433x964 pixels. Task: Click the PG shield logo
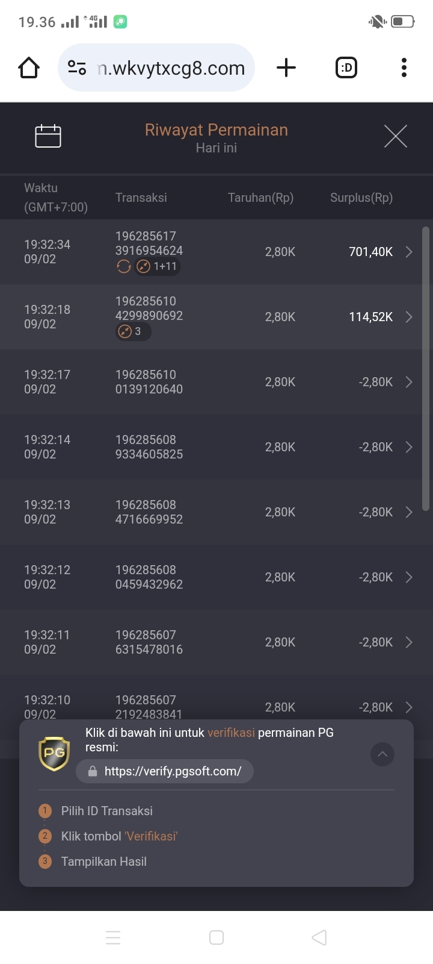coord(54,753)
